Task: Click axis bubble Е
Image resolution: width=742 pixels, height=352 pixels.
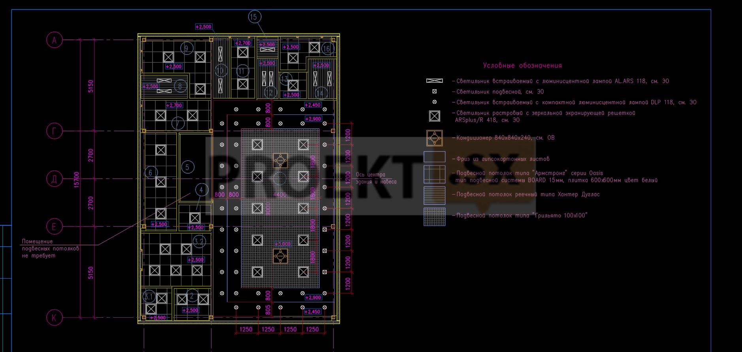Action: 55,227
